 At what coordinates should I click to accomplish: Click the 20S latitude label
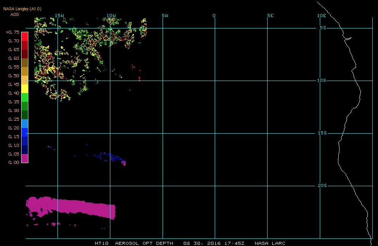click(322, 186)
